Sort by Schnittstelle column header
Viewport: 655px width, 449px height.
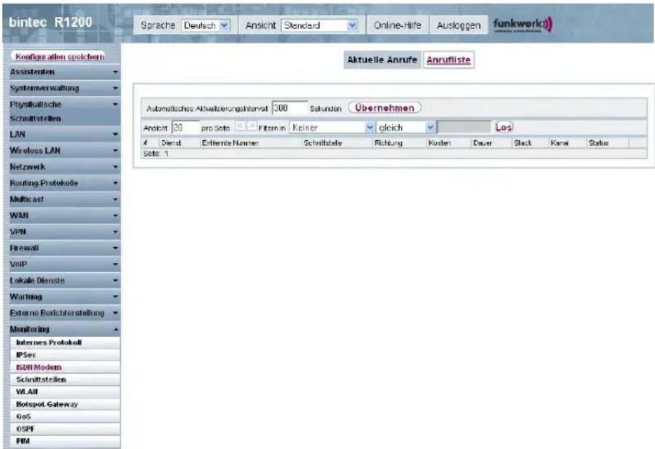click(323, 143)
